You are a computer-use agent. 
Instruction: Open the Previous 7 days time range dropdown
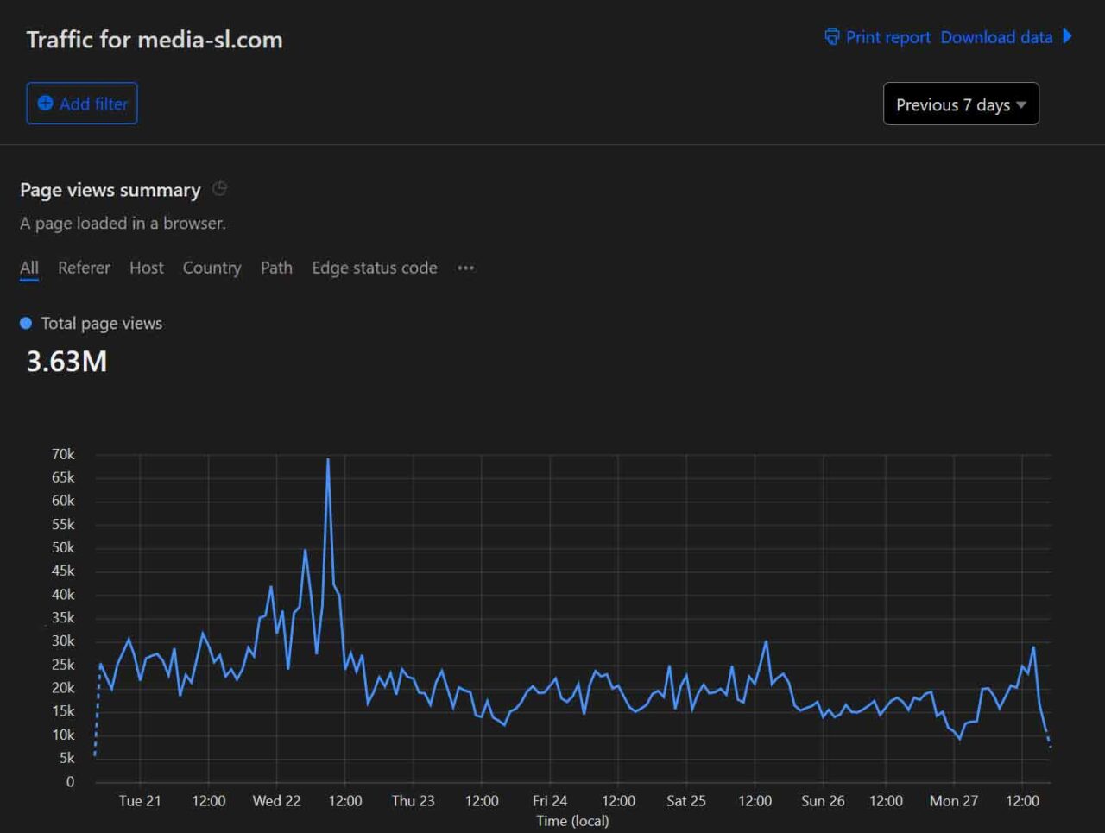tap(960, 104)
